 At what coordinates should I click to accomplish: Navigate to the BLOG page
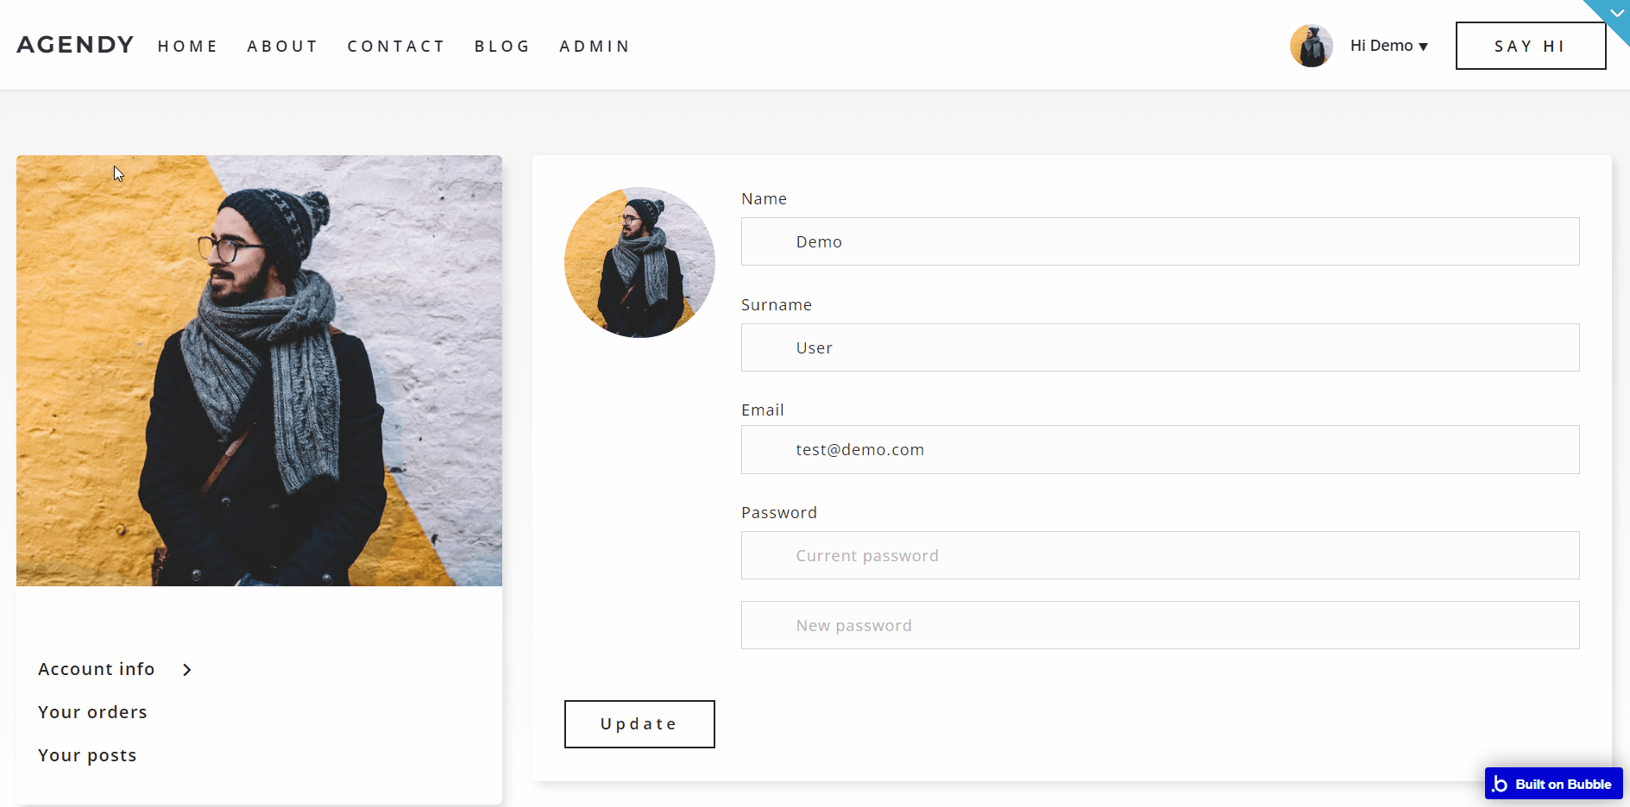501,47
